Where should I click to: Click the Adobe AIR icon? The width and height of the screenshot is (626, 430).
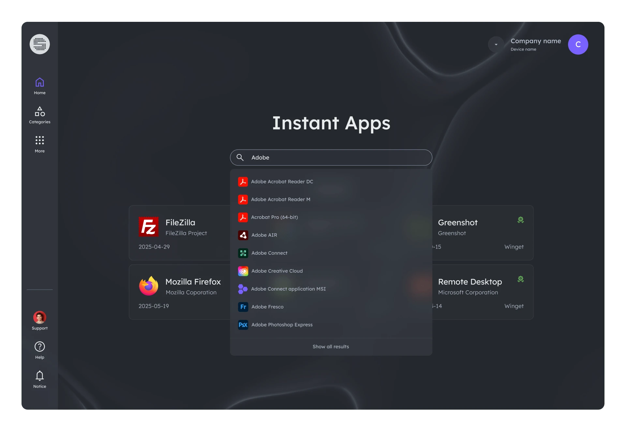point(243,235)
